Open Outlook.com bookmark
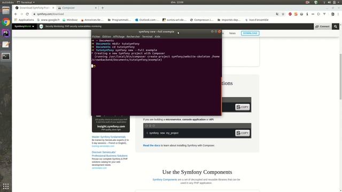 (147, 20)
